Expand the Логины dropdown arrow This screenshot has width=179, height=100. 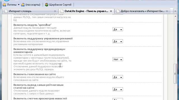[19, 5]
